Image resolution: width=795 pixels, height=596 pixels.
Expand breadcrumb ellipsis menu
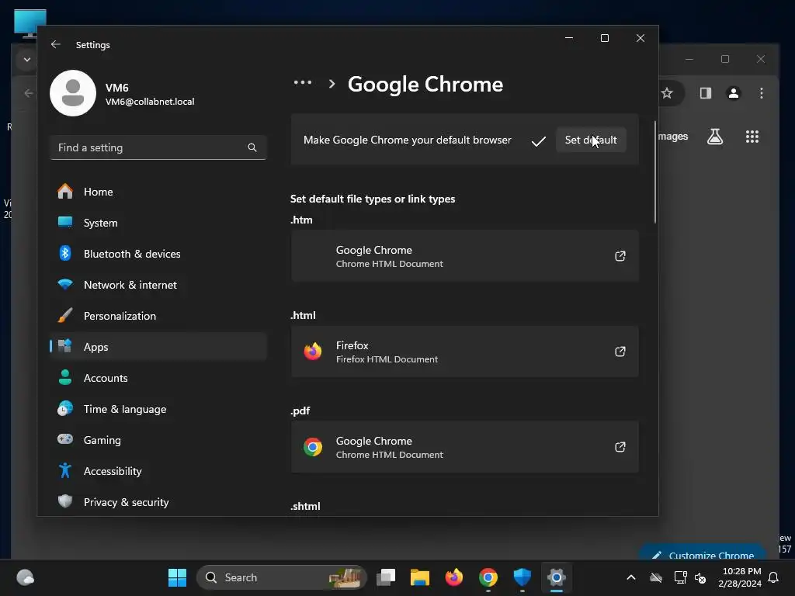click(x=303, y=82)
